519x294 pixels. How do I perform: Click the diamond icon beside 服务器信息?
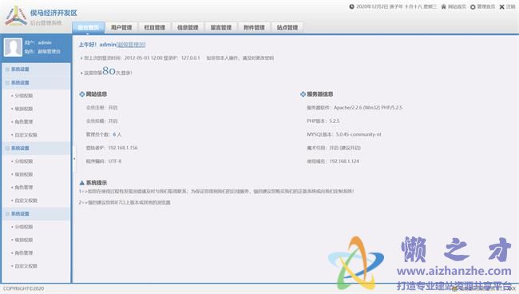point(303,94)
